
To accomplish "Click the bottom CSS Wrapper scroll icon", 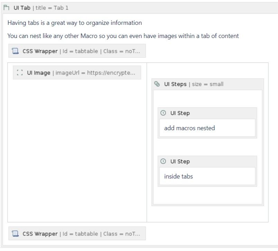I will tap(15, 234).
